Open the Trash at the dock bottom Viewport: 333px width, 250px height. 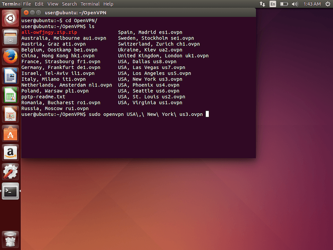click(10, 239)
